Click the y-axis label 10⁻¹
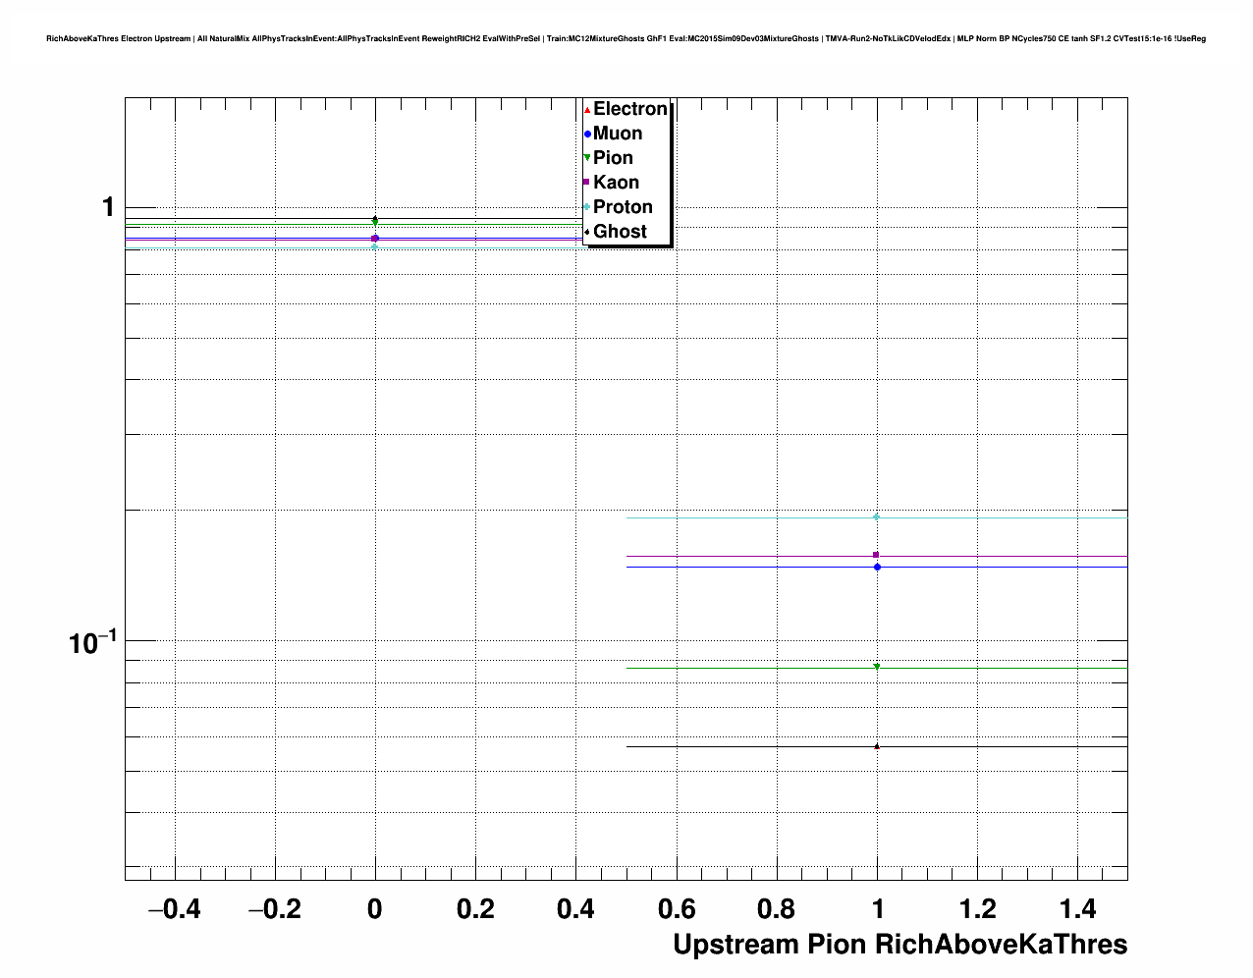The image size is (1253, 978). [x=92, y=643]
